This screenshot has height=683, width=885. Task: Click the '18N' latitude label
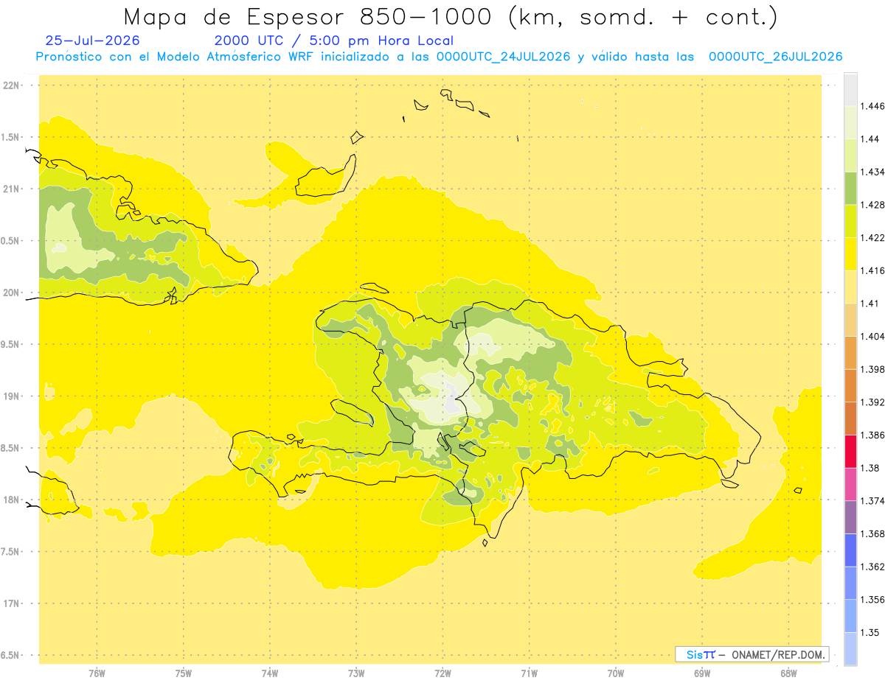pos(10,500)
